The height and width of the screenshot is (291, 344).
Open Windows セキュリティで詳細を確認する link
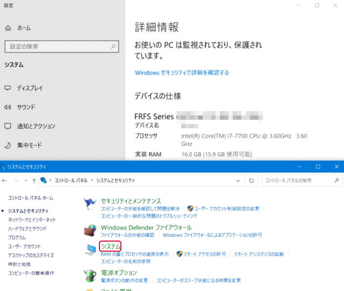click(x=182, y=73)
